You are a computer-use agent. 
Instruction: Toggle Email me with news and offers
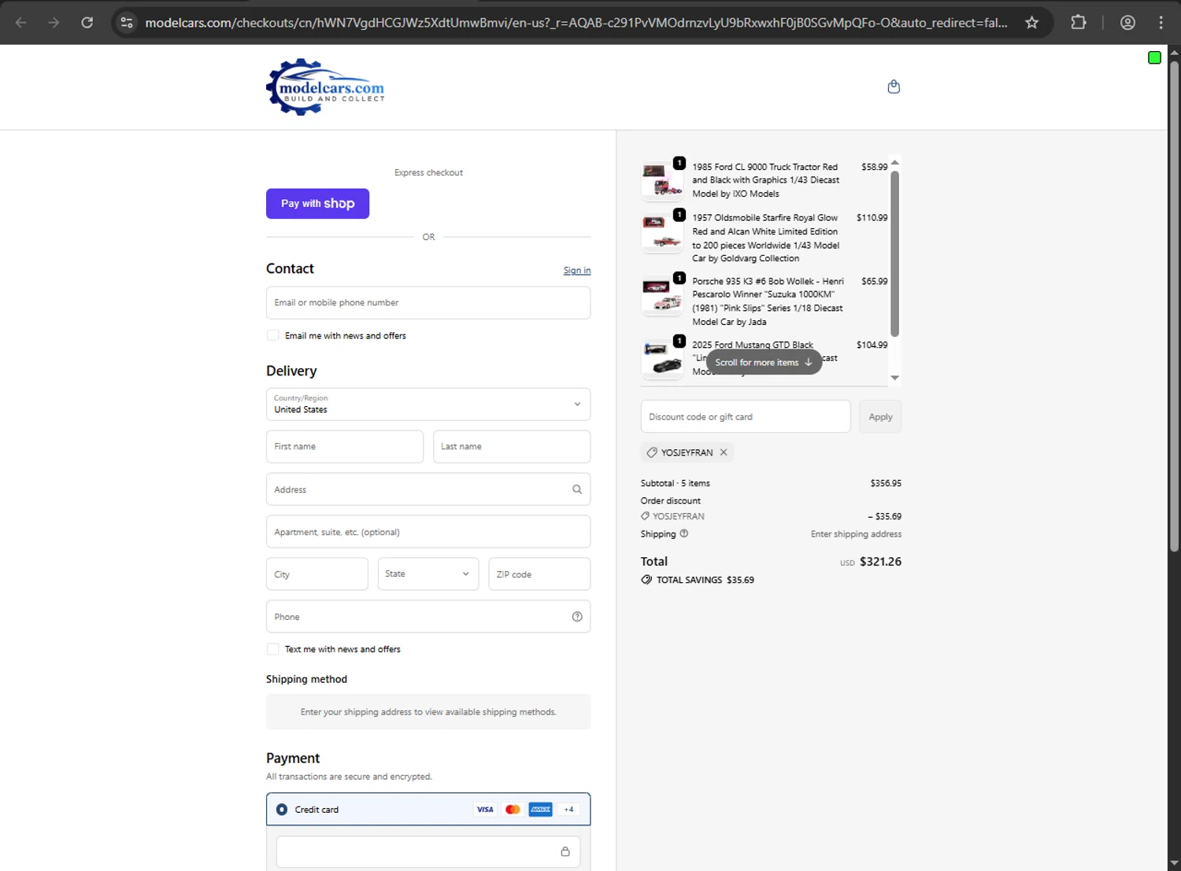click(273, 335)
